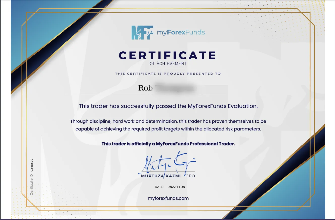The width and height of the screenshot is (335, 220).
Task: Open the myforexfunds.com website address
Action: click(x=168, y=198)
